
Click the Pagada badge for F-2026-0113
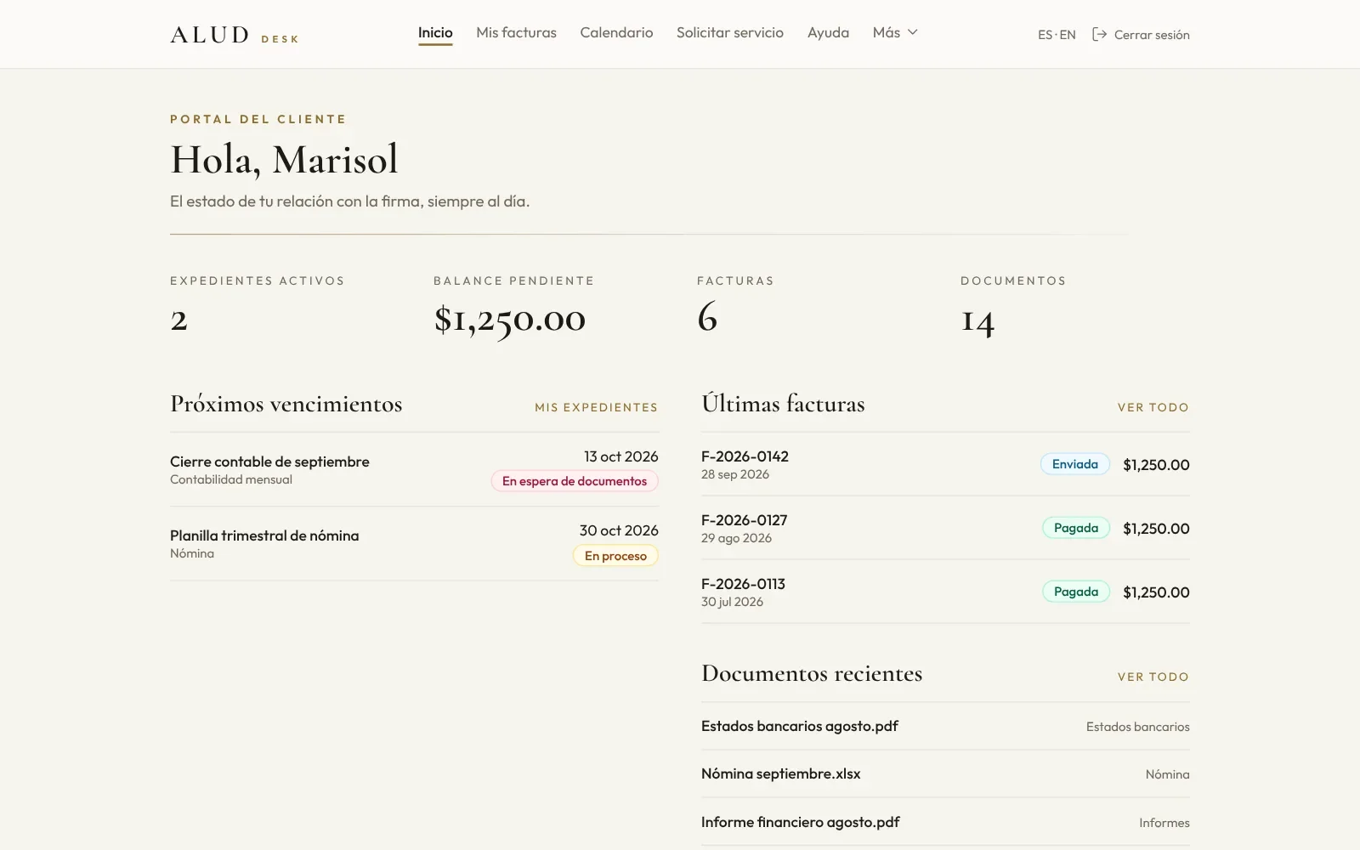tap(1076, 592)
